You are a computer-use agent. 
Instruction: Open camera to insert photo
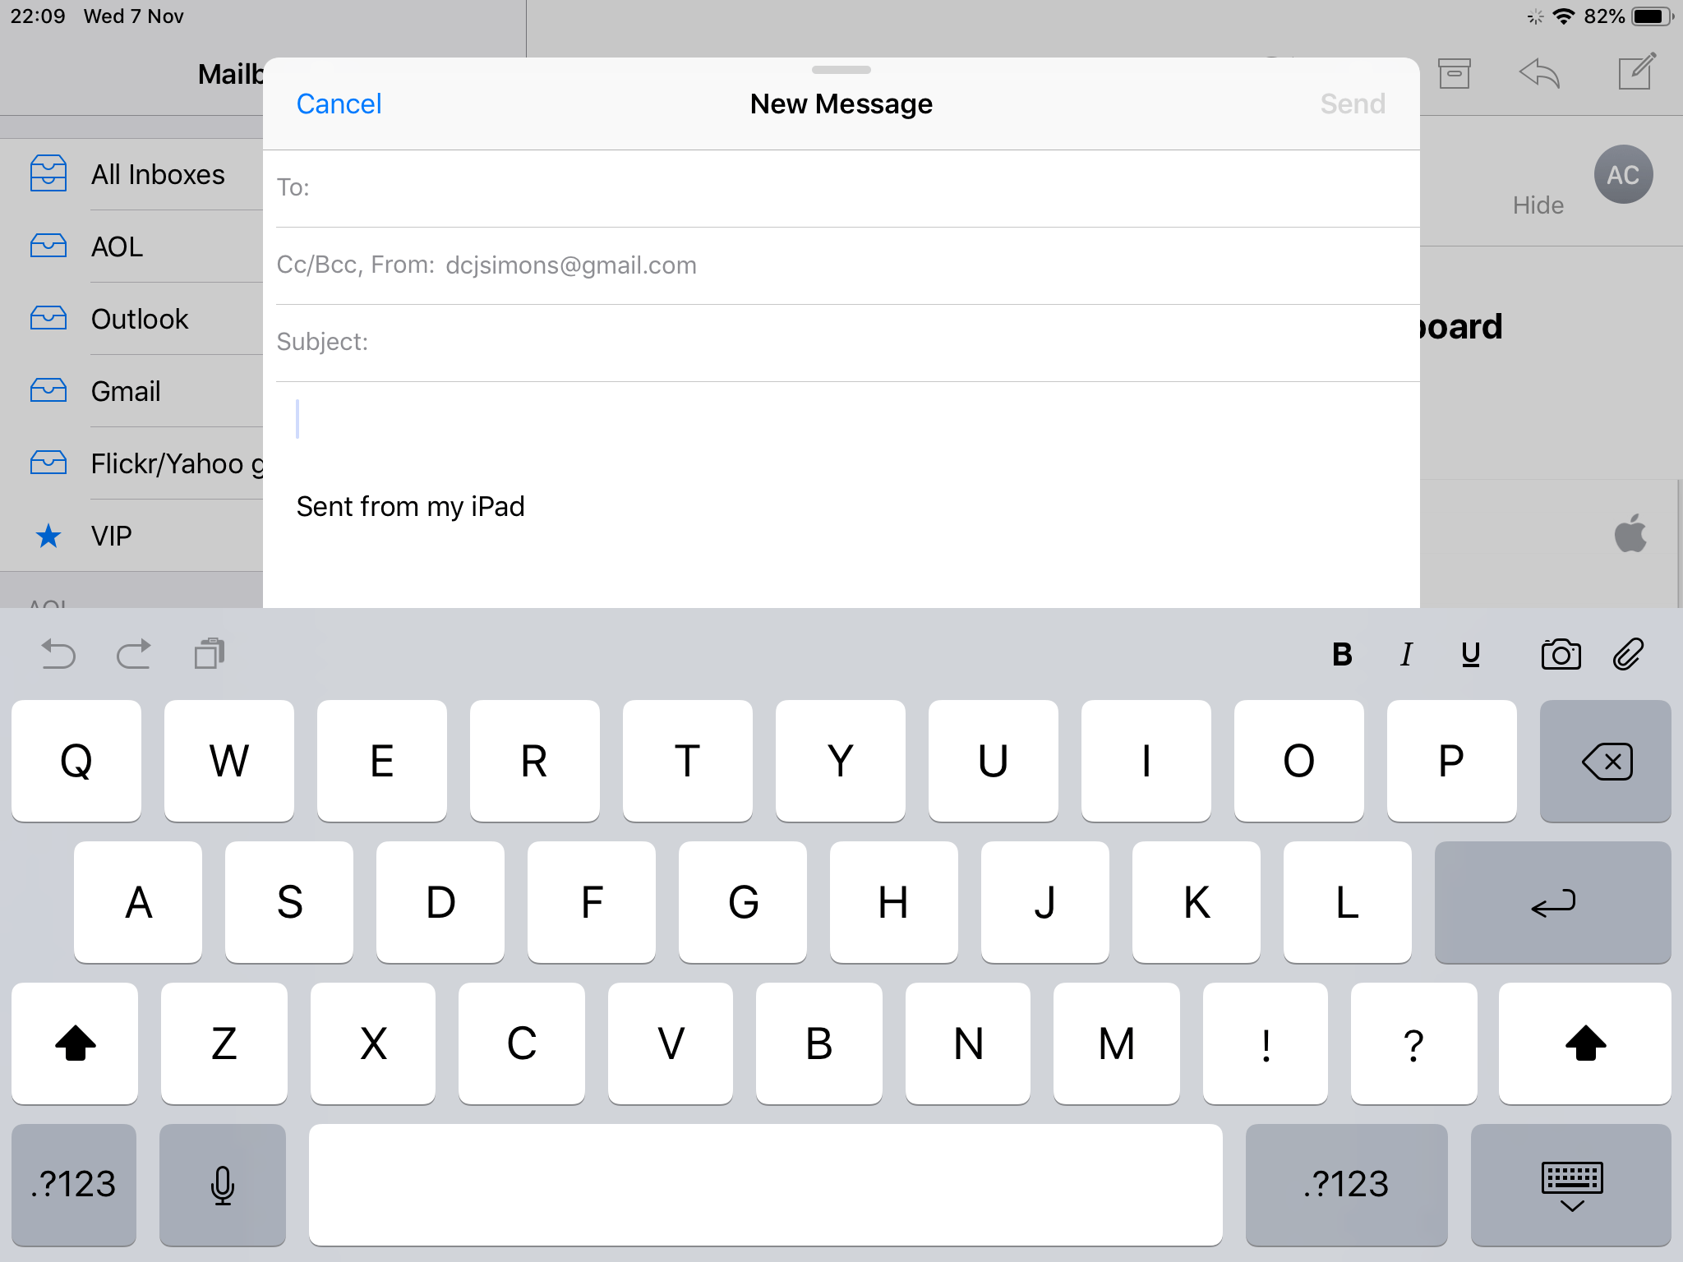[x=1560, y=655]
